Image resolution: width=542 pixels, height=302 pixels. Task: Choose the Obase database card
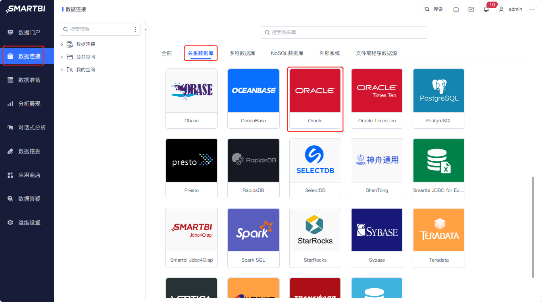pos(192,99)
